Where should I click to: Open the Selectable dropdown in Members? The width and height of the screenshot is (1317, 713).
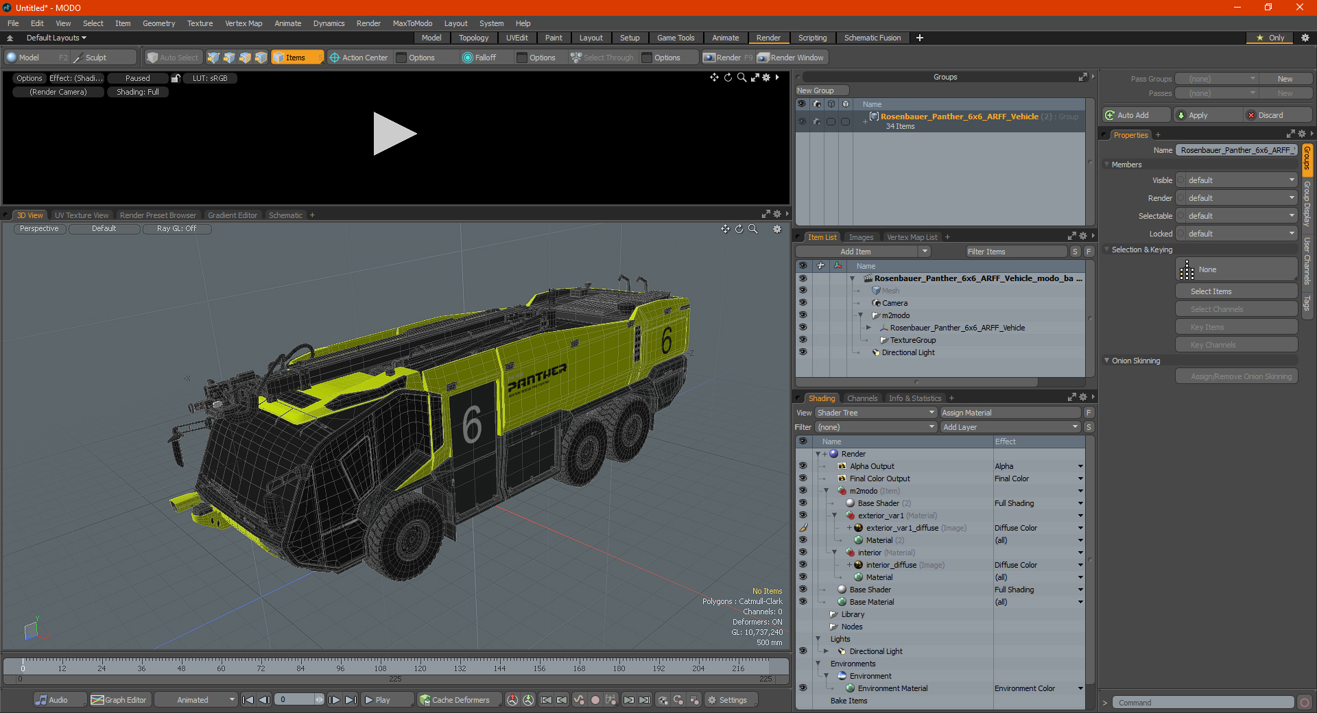coord(1242,216)
